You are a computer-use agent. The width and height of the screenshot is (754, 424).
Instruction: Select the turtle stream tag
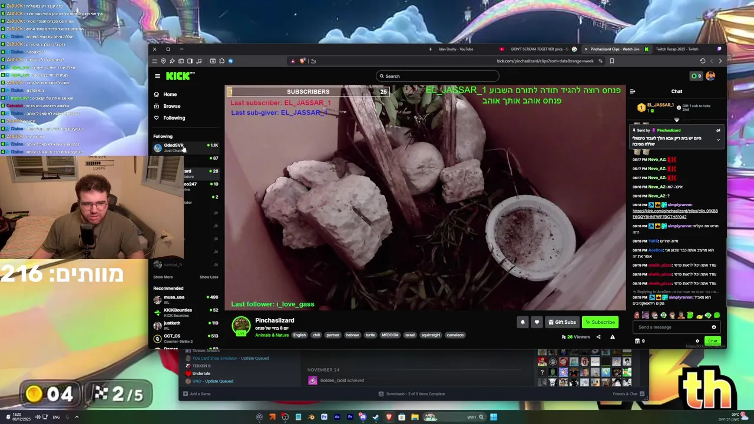[x=370, y=335]
